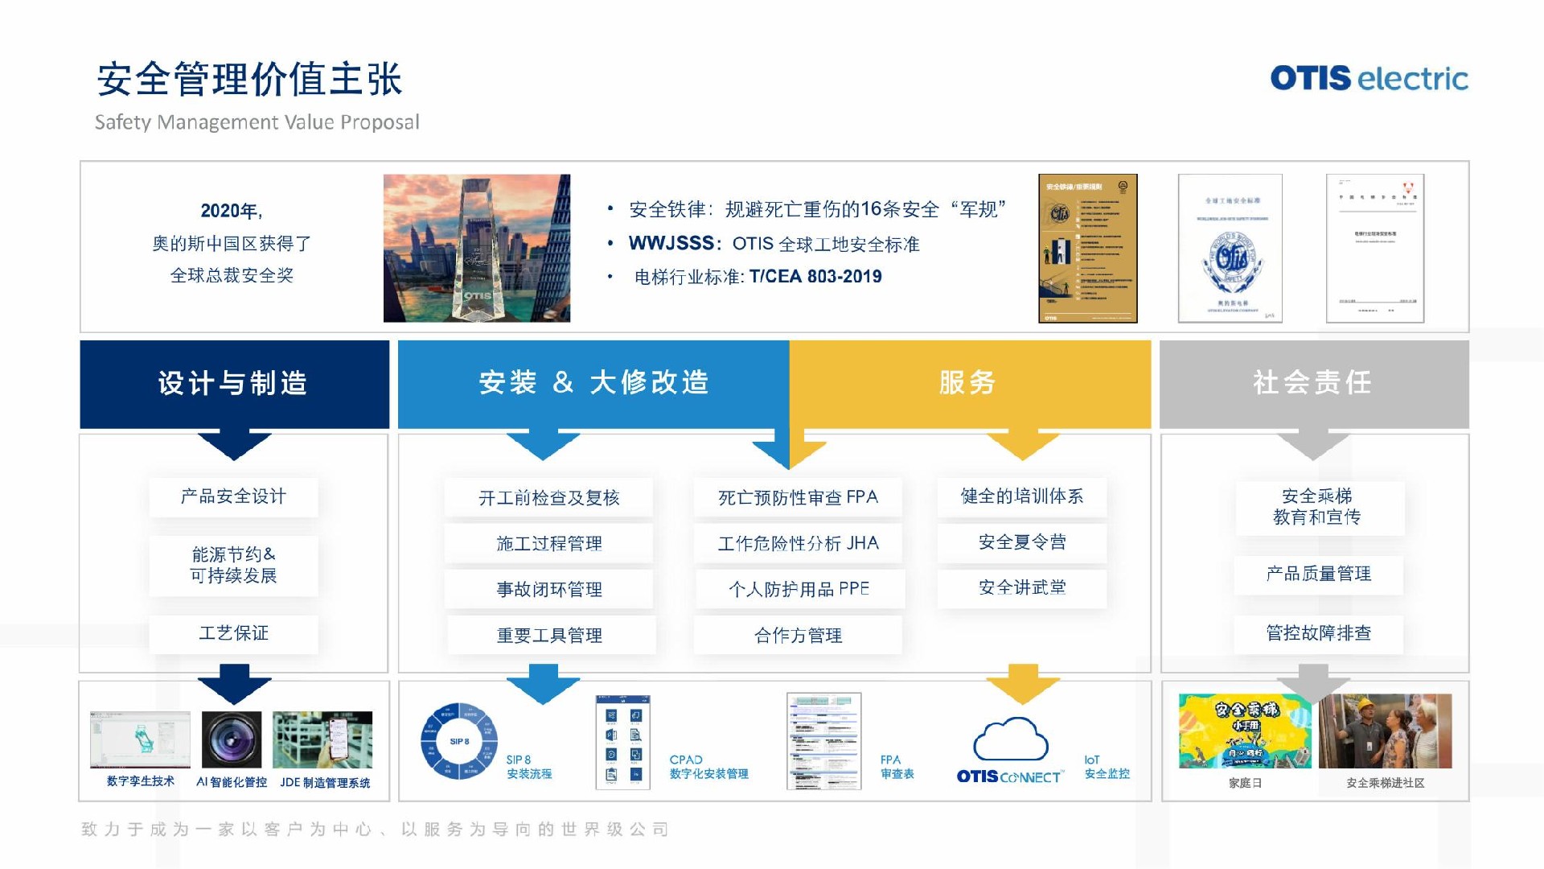Select the community safety visit photo
The height and width of the screenshot is (869, 1544).
[x=1386, y=731]
